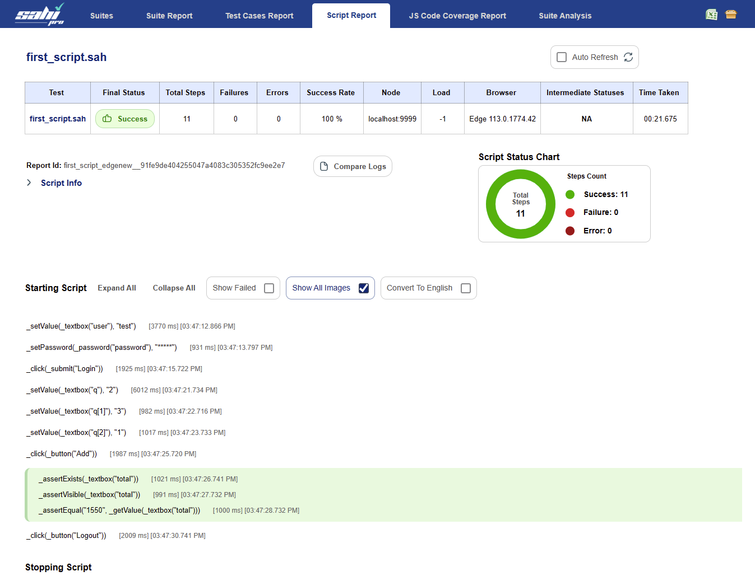The height and width of the screenshot is (576, 755).
Task: Click the dark red Error legend dot
Action: coord(570,231)
